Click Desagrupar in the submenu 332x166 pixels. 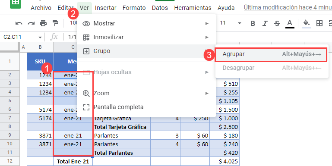272,68
